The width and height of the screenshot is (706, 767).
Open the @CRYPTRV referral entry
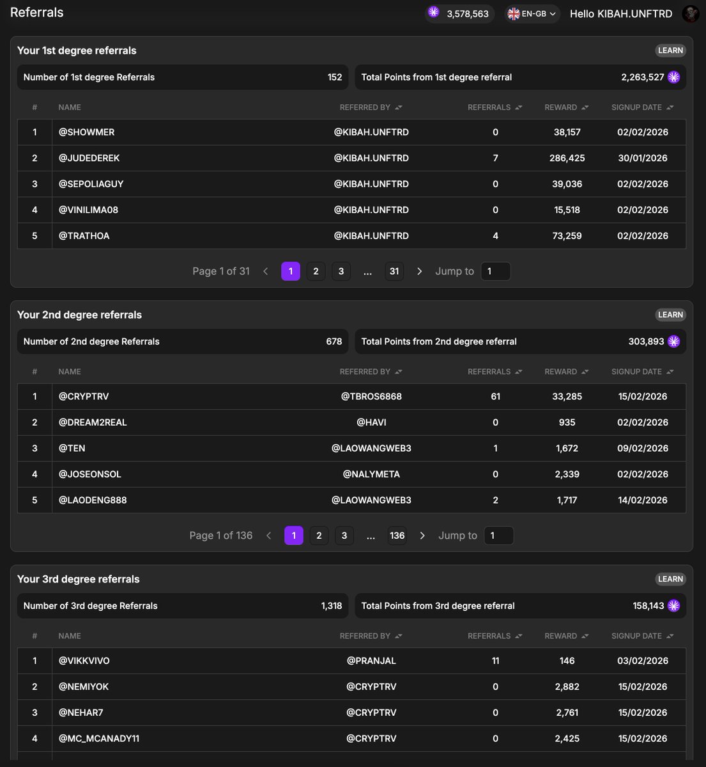84,396
